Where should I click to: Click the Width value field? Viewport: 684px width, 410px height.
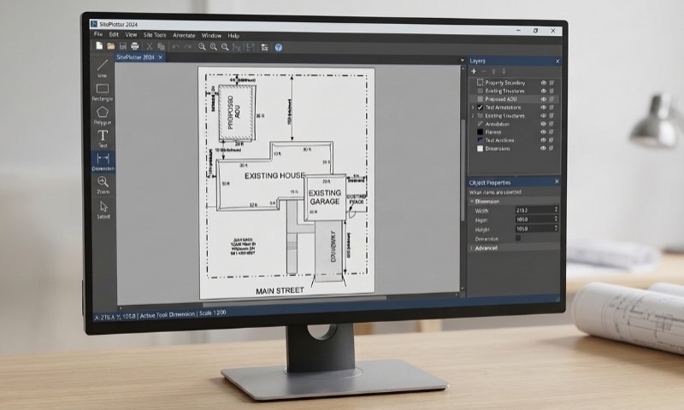click(x=536, y=210)
